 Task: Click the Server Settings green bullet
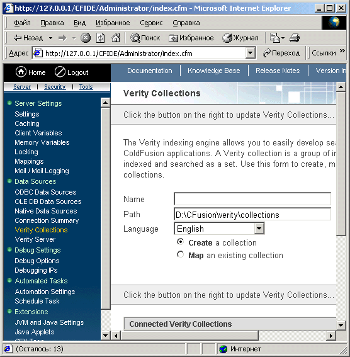click(9, 103)
